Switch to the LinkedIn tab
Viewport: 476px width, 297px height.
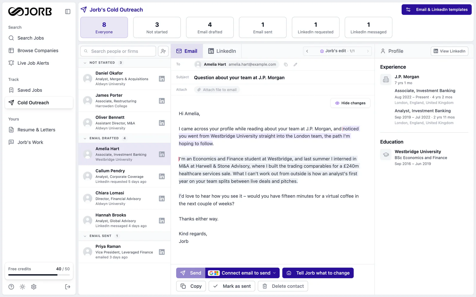[x=222, y=51]
